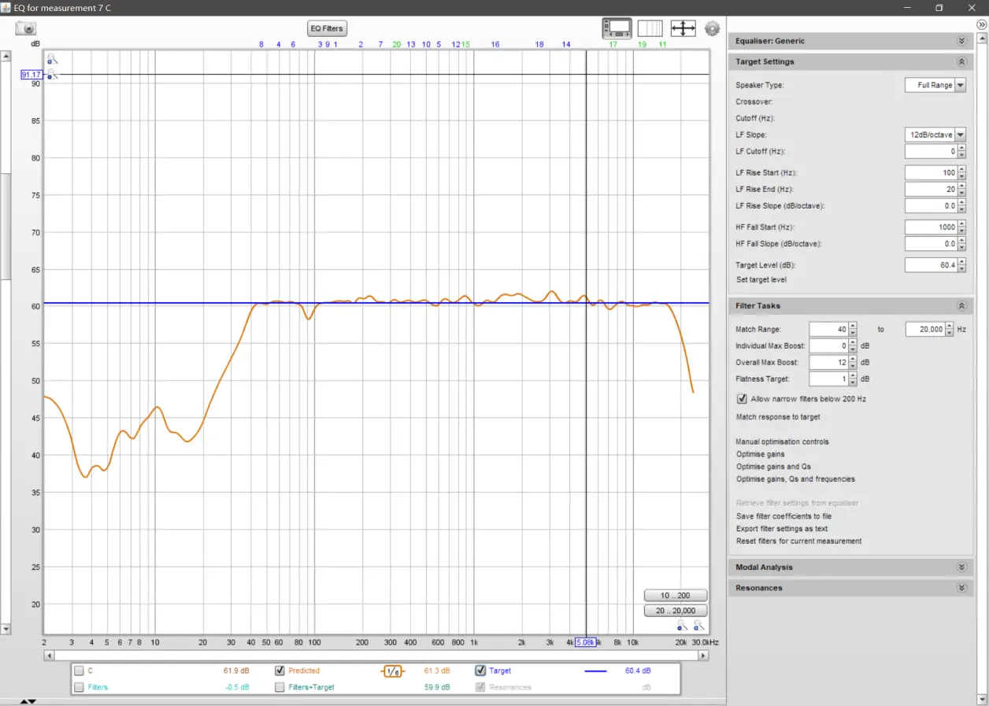
Task: Click the LF Rise Slope field
Action: pos(931,205)
